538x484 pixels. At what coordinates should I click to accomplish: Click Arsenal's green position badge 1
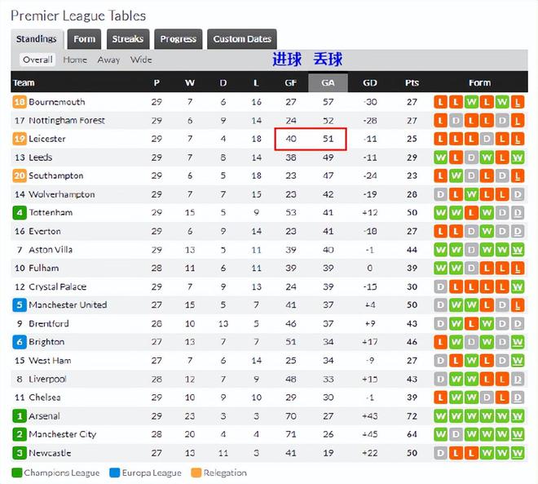click(x=20, y=416)
